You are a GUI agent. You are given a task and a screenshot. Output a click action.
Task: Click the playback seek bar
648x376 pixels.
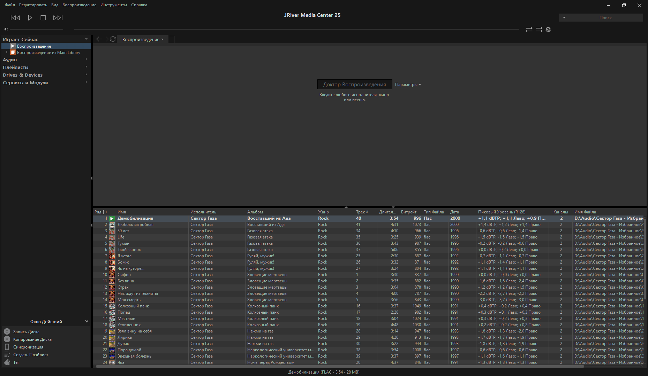pyautogui.click(x=296, y=29)
